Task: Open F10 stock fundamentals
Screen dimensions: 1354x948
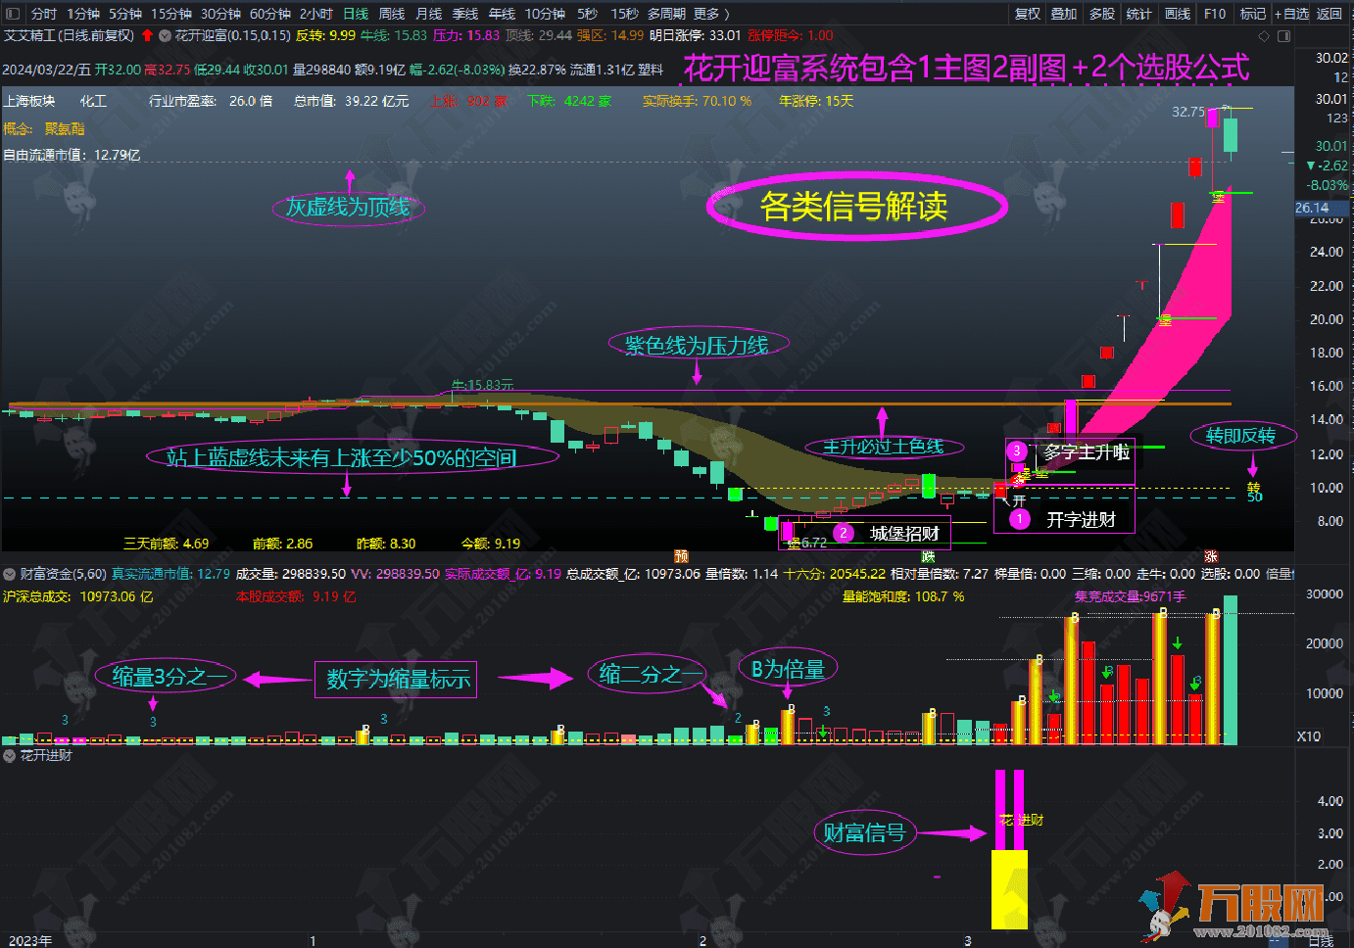Action: pyautogui.click(x=1215, y=14)
